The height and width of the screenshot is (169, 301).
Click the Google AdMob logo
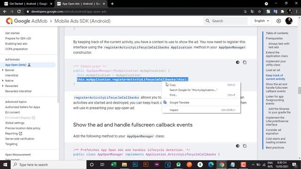coord(27,21)
